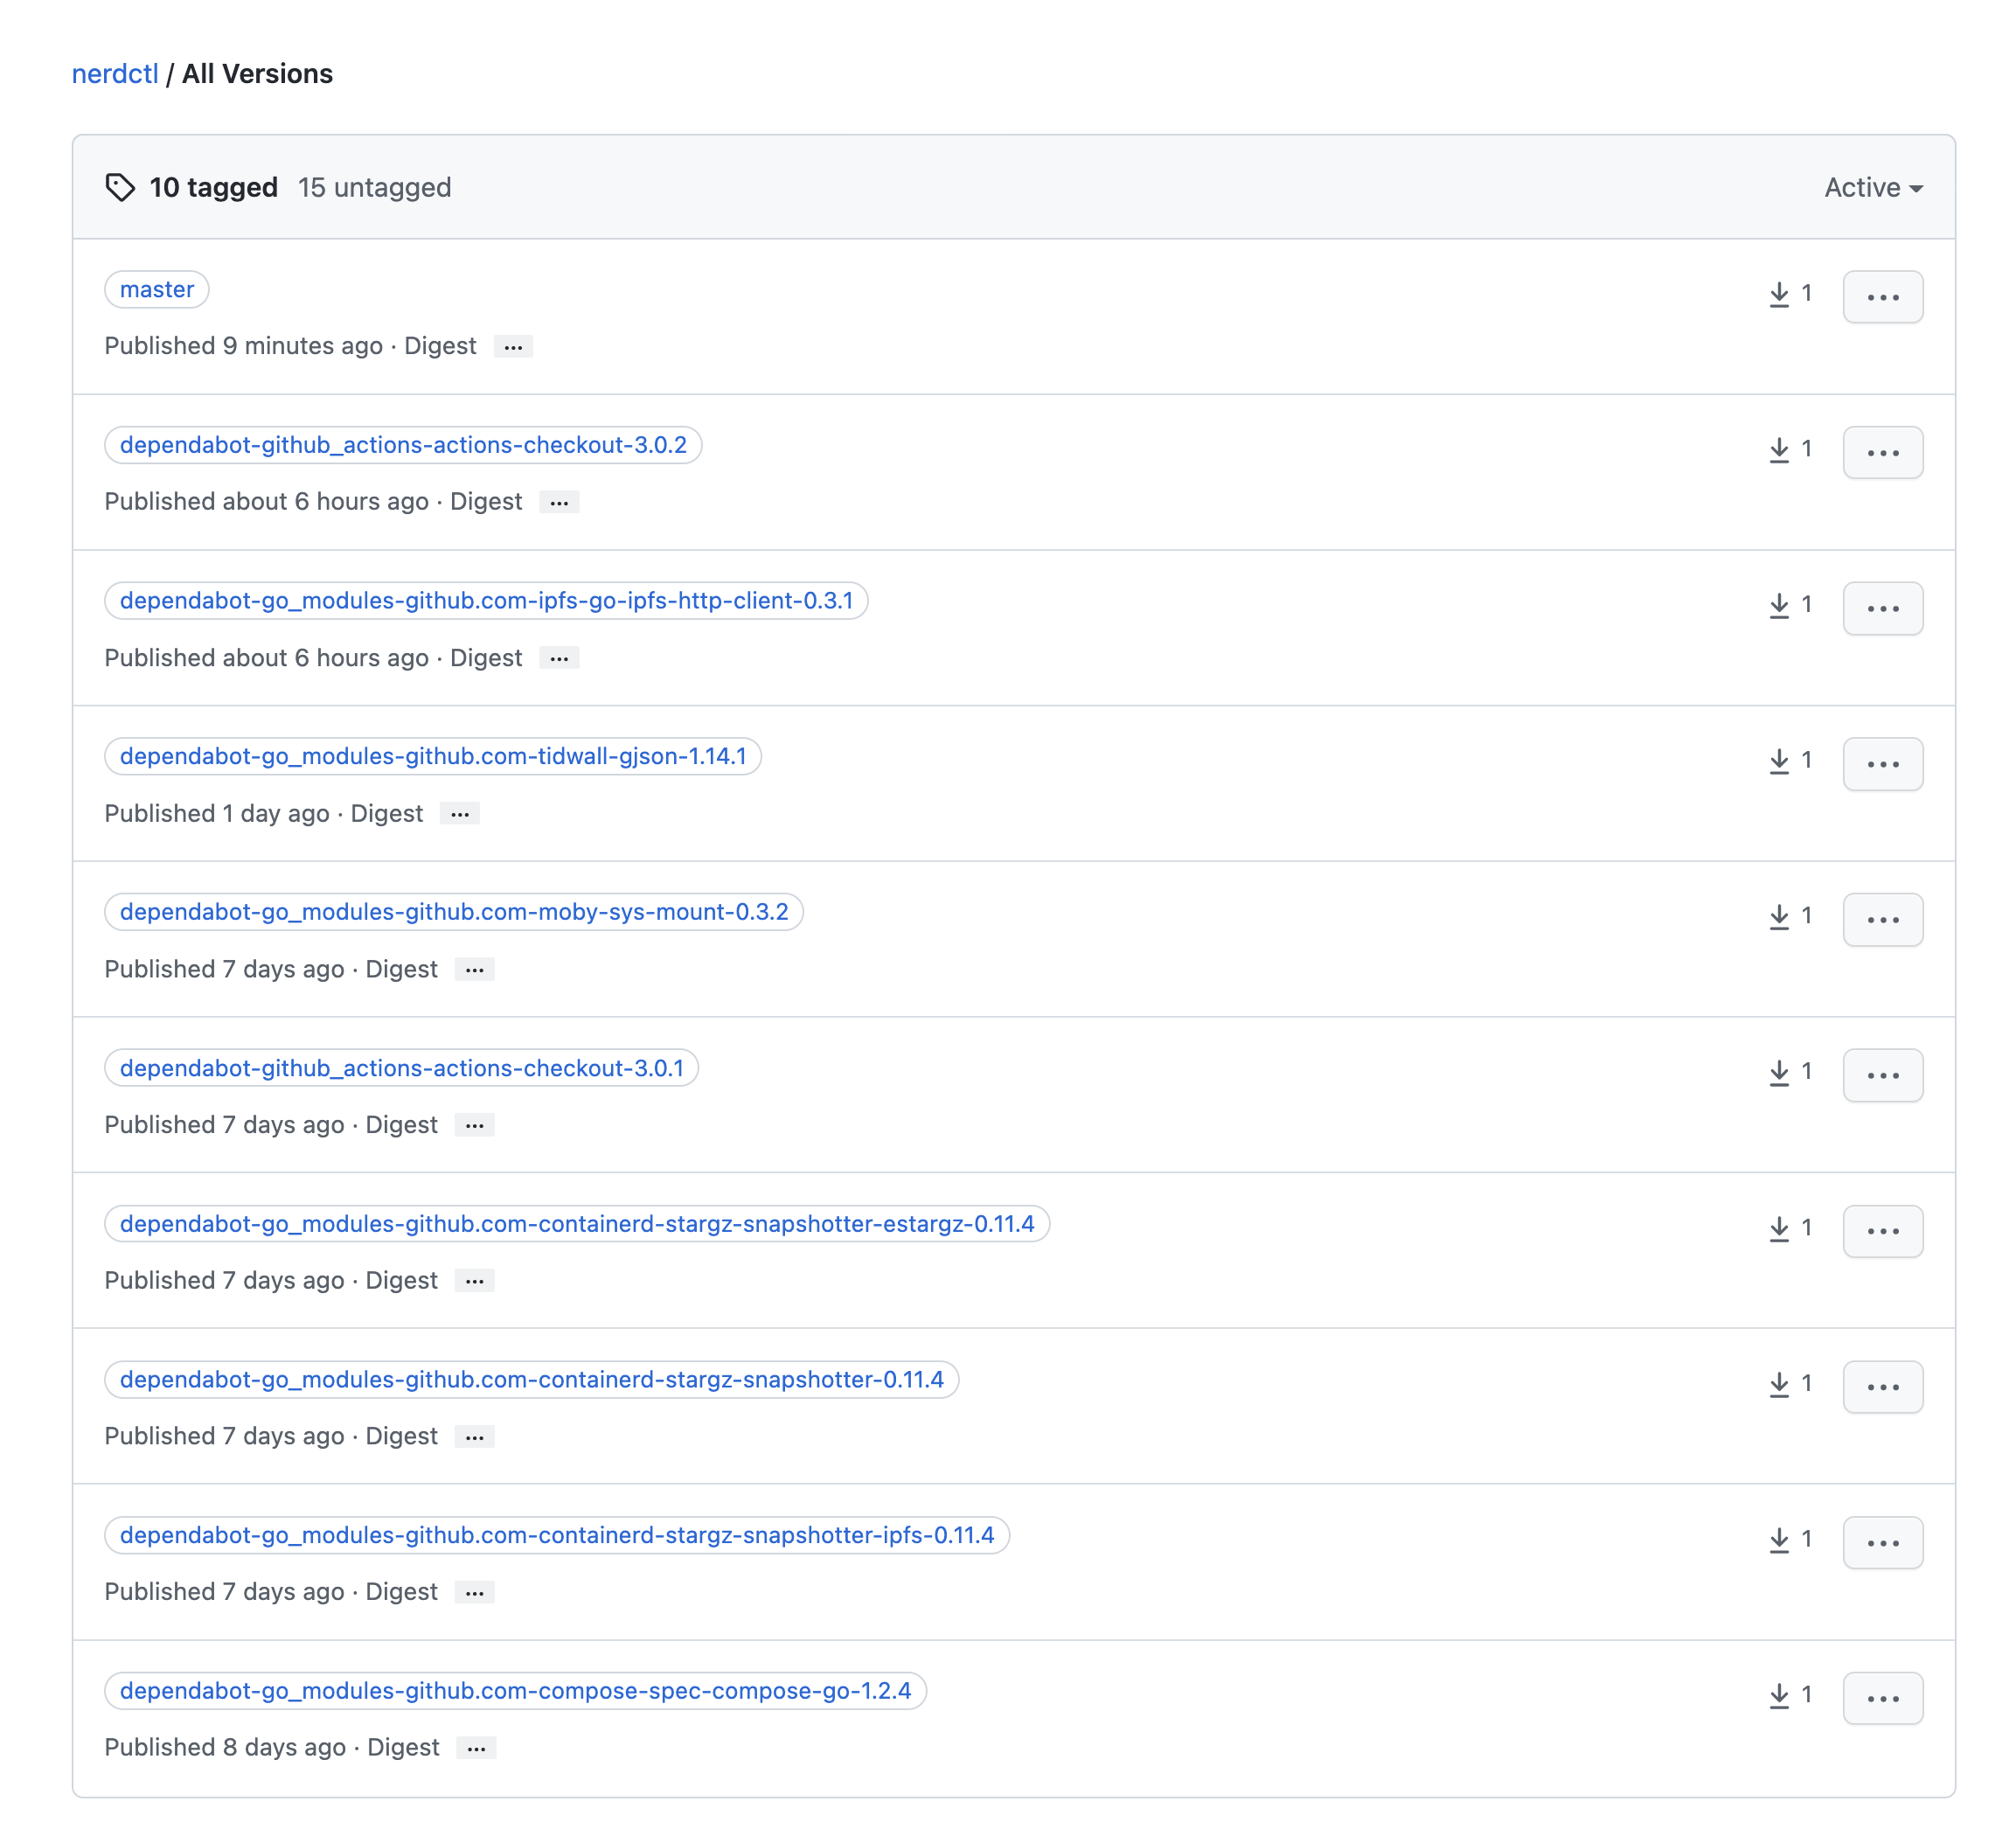Screen dimensions: 2016x1843
Task: Expand digest details for compose-spec-compose-go-1.2.4
Action: coord(477,1747)
